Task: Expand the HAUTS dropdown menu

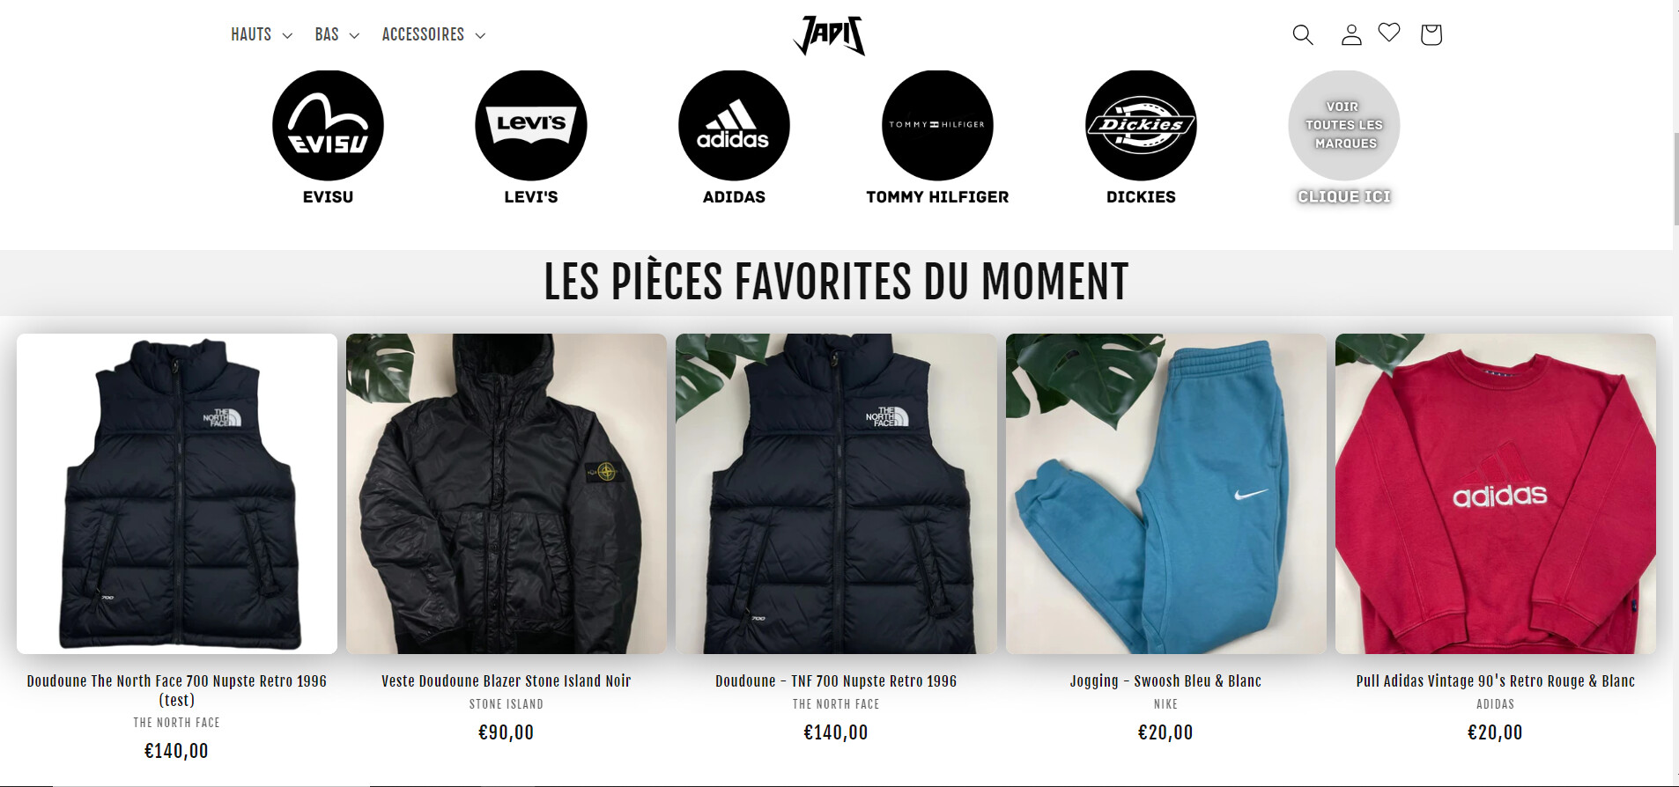Action: point(262,34)
